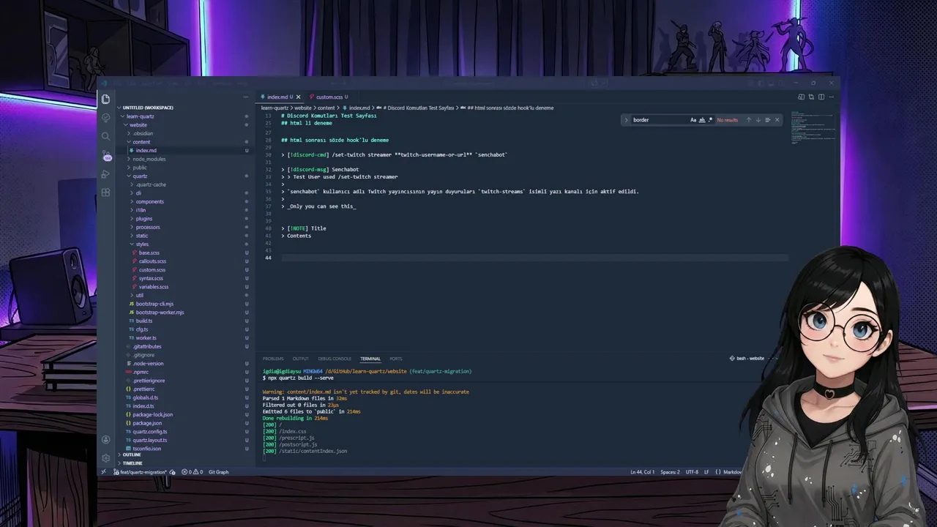Switch to the OUTPUT panel tab
The height and width of the screenshot is (527, 937).
coord(301,359)
